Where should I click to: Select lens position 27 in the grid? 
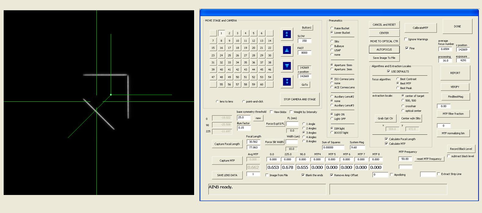point(245,55)
